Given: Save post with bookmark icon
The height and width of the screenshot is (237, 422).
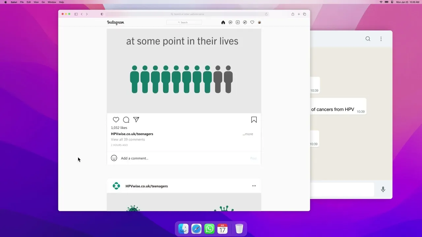Looking at the screenshot, I should pyautogui.click(x=254, y=120).
